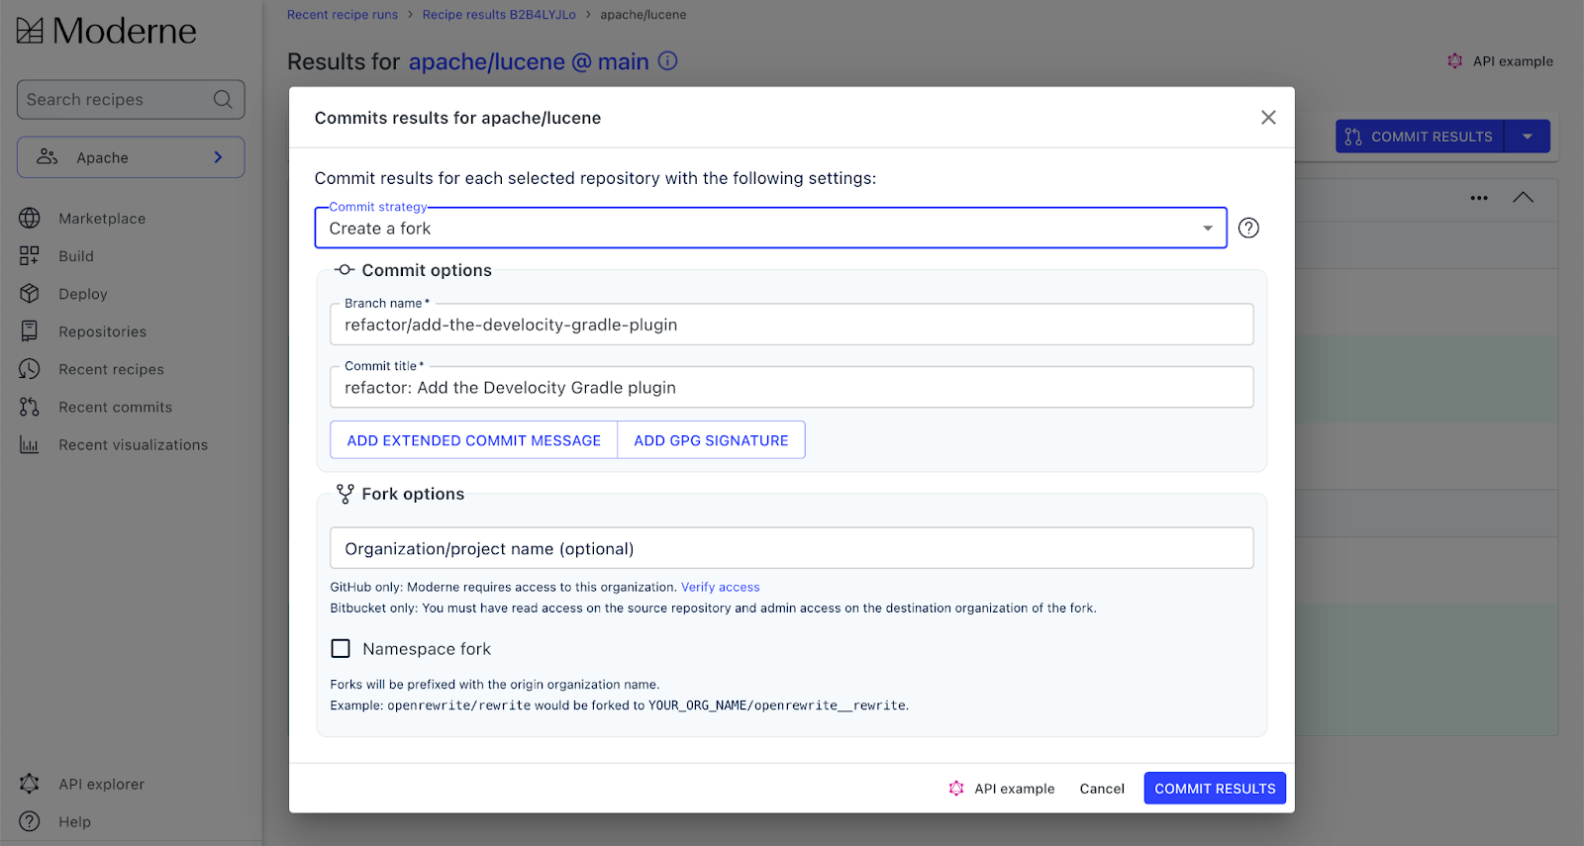
Task: Open Marketplace in the sidebar
Action: (102, 219)
